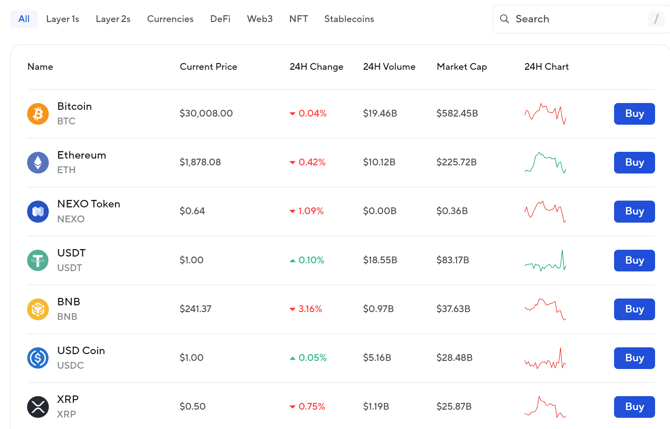The width and height of the screenshot is (670, 429).
Task: Open the NFT category tab
Action: pos(299,19)
